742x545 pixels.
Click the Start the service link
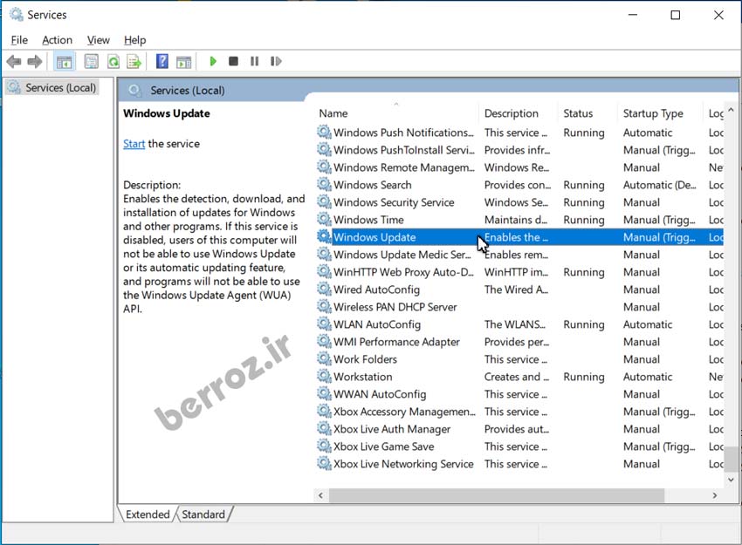coord(134,144)
